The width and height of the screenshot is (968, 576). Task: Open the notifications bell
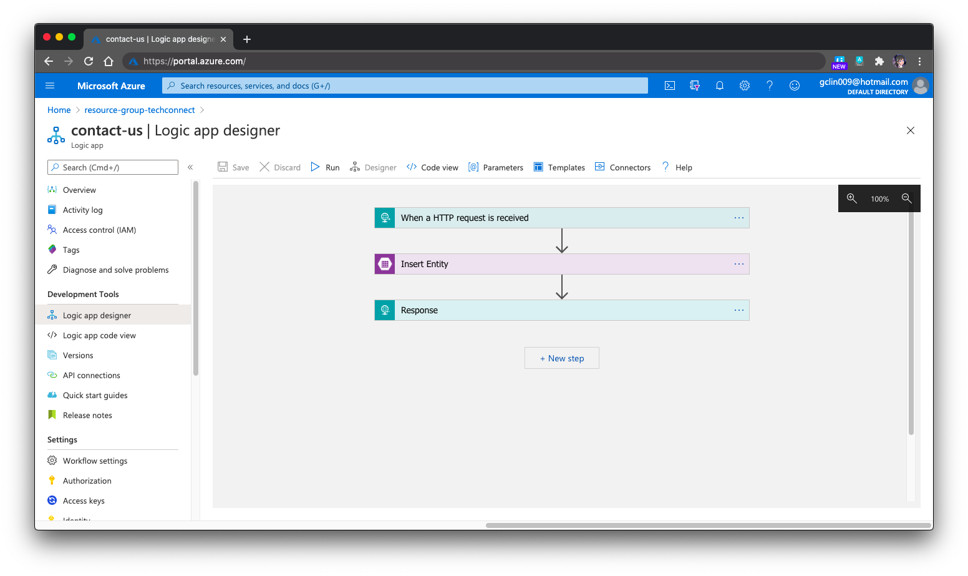coord(719,85)
